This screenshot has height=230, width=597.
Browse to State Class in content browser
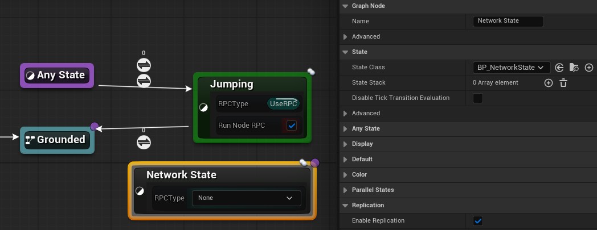(574, 68)
